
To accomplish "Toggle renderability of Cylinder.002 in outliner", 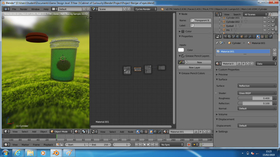I will click(273, 22).
